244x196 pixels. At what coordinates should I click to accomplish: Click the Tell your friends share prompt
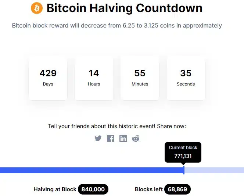117,126
